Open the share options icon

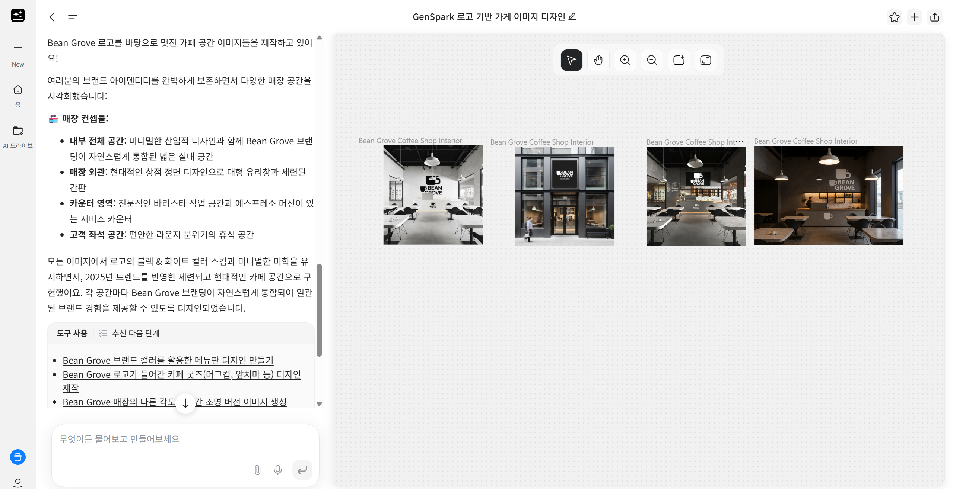(x=935, y=17)
